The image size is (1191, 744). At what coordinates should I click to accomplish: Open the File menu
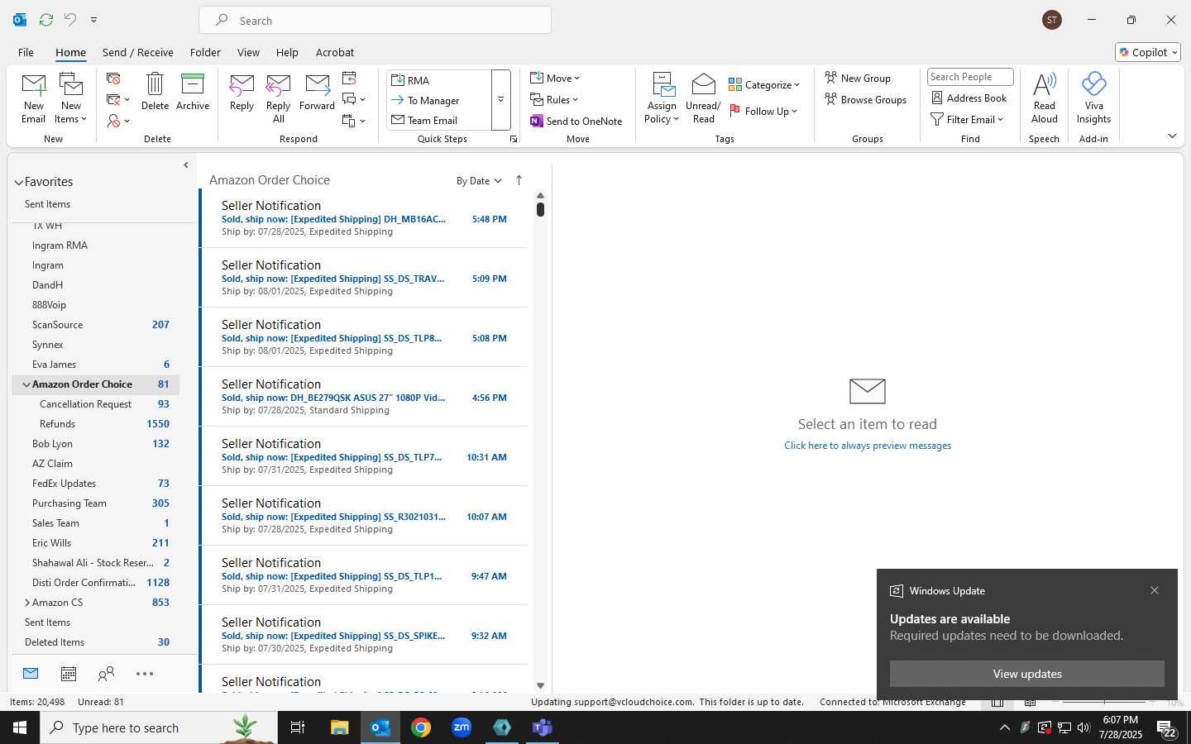pyautogui.click(x=26, y=52)
